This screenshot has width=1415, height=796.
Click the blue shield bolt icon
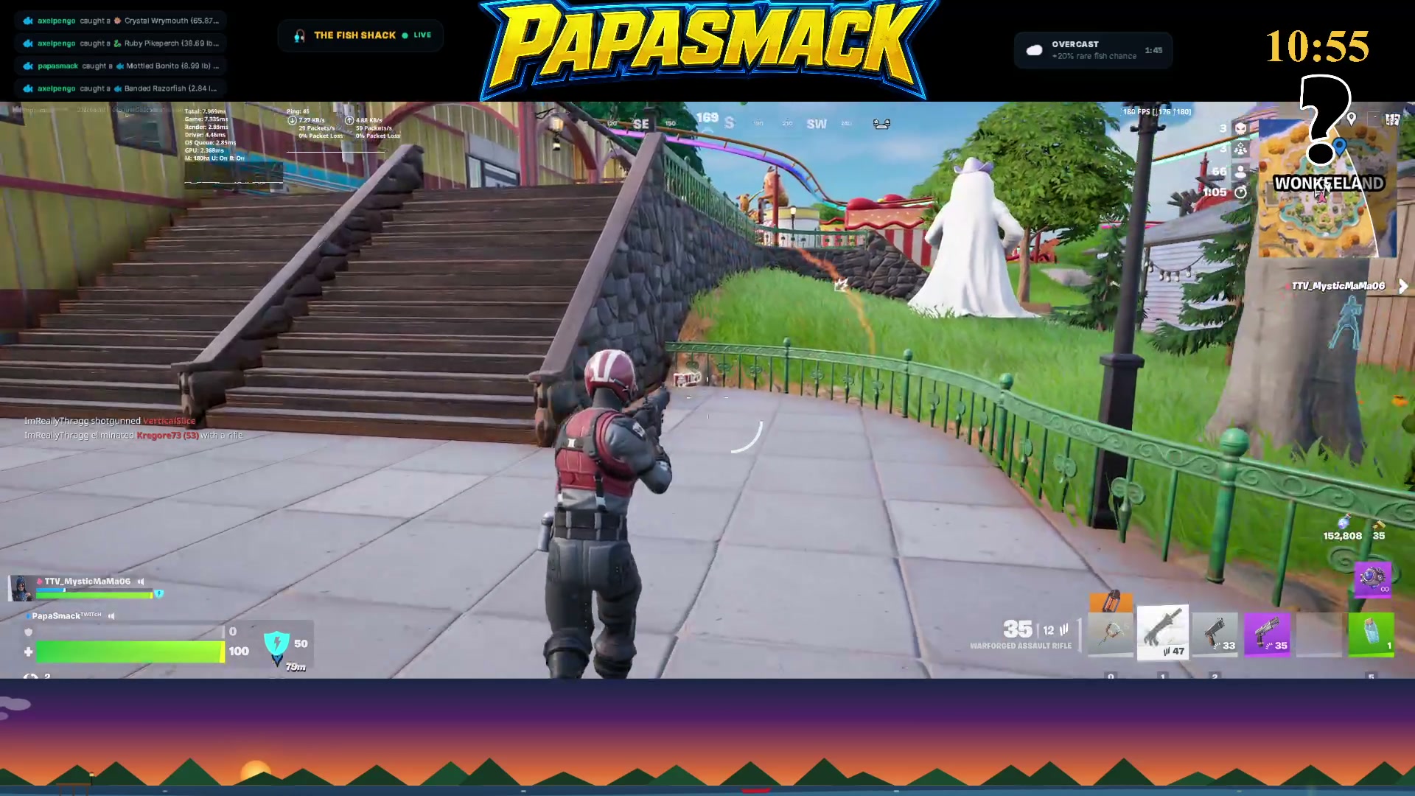click(277, 644)
